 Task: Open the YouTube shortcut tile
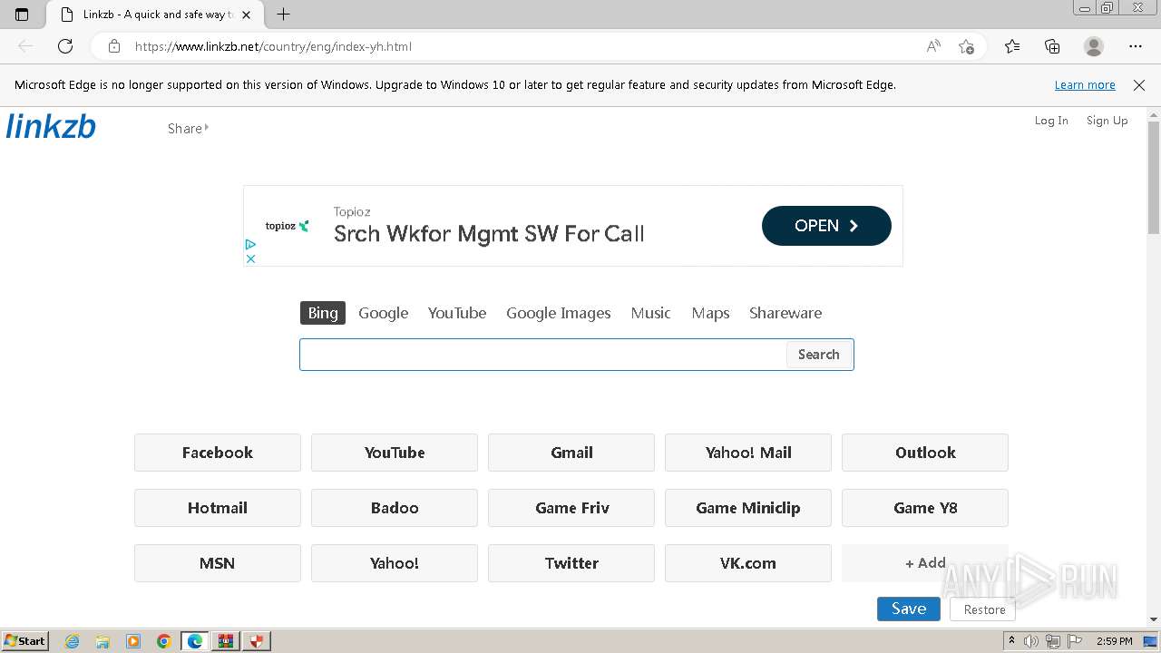[395, 453]
